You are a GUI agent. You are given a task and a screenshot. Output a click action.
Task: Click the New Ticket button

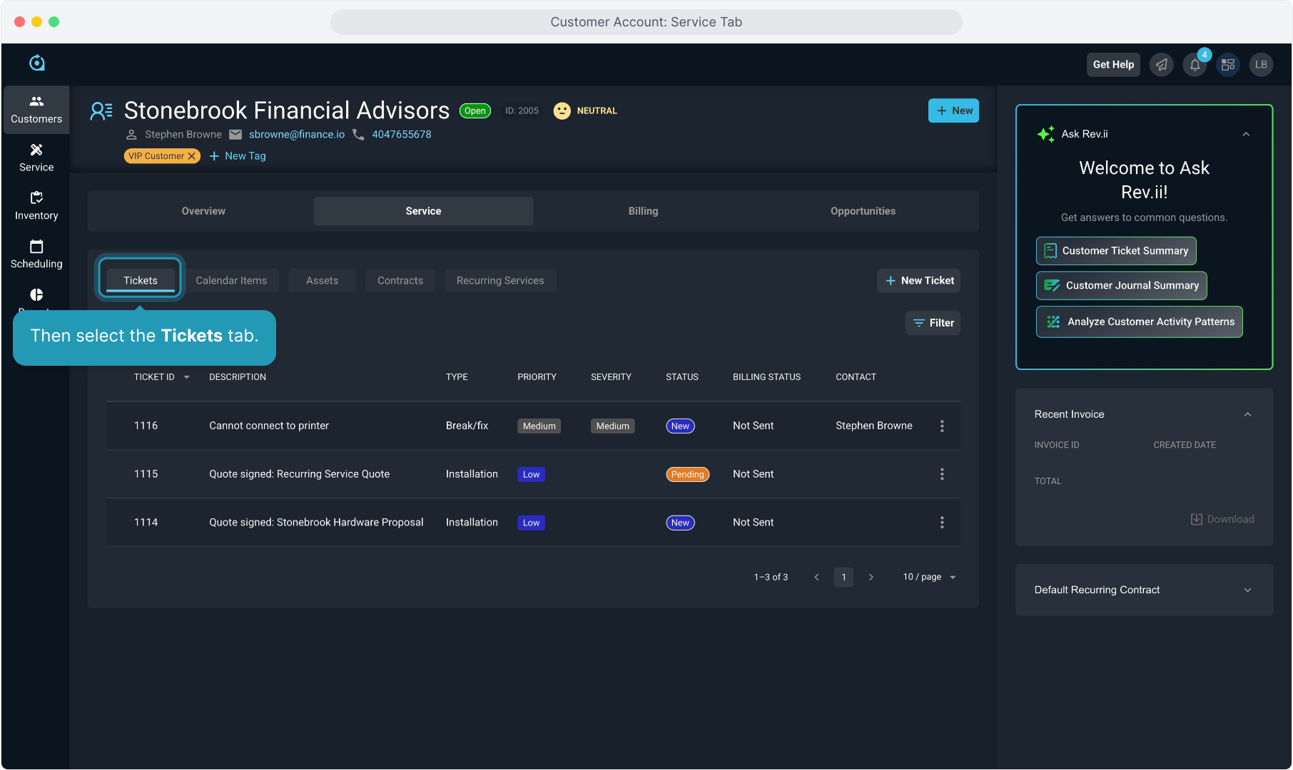click(919, 281)
